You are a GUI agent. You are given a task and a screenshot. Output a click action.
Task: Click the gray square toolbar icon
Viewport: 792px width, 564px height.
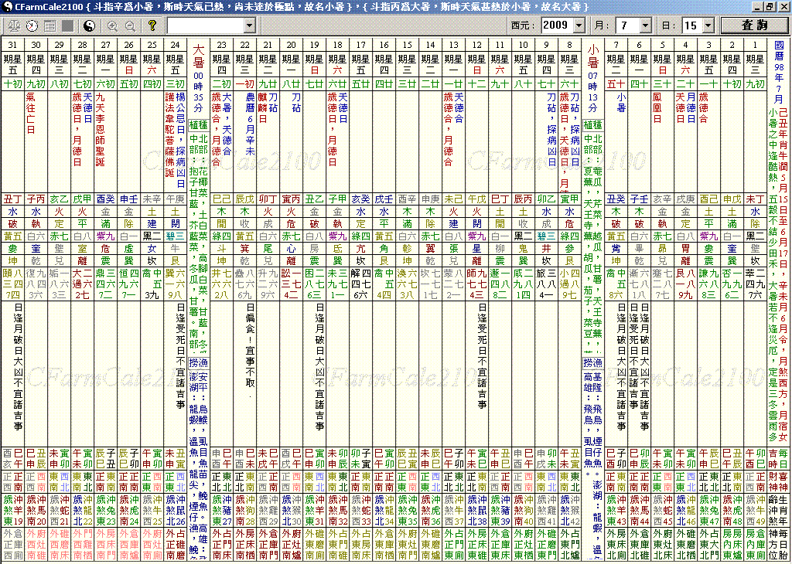[68, 27]
